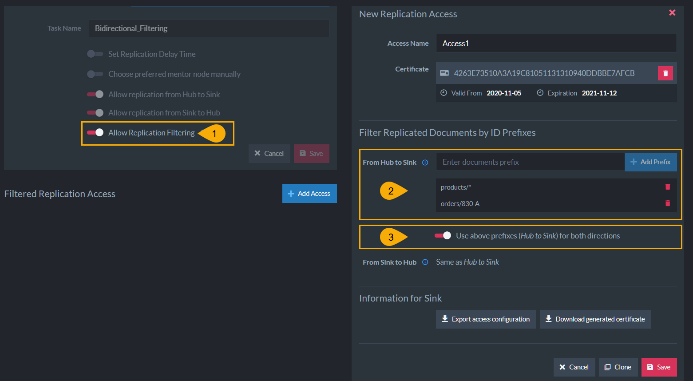Download generated certificate
The image size is (693, 381).
[595, 319]
